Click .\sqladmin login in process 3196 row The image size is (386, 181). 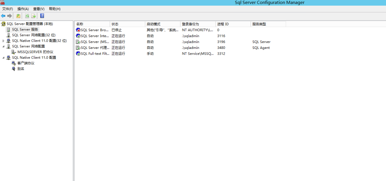190,42
